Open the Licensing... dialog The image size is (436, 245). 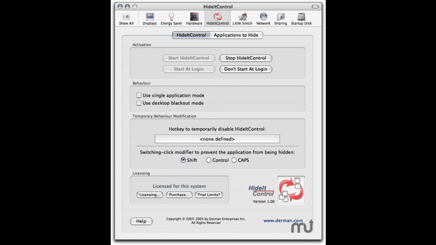point(150,195)
